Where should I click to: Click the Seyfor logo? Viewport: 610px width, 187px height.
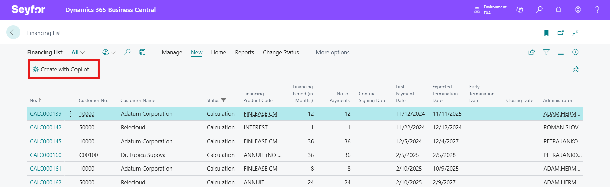28,10
